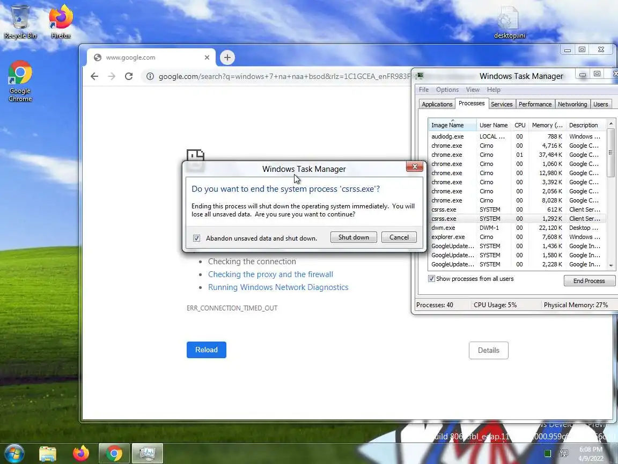
Task: Open the Recycle Bin desktop icon
Action: [x=20, y=20]
